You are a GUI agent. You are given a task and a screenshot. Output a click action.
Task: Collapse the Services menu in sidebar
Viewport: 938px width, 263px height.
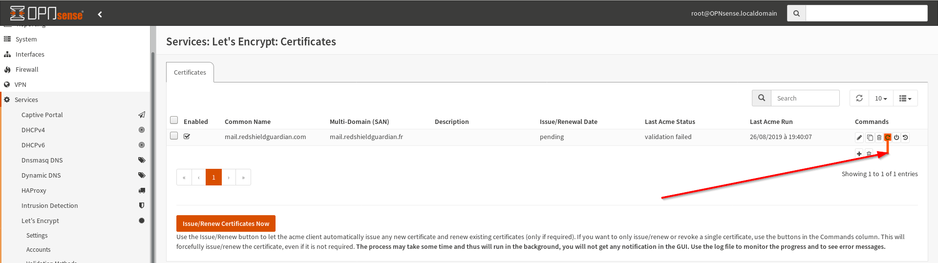pyautogui.click(x=26, y=100)
